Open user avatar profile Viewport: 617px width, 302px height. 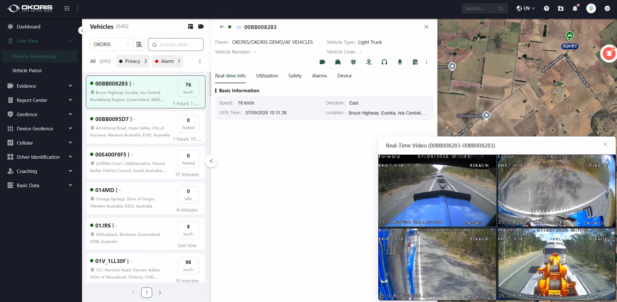click(x=591, y=8)
